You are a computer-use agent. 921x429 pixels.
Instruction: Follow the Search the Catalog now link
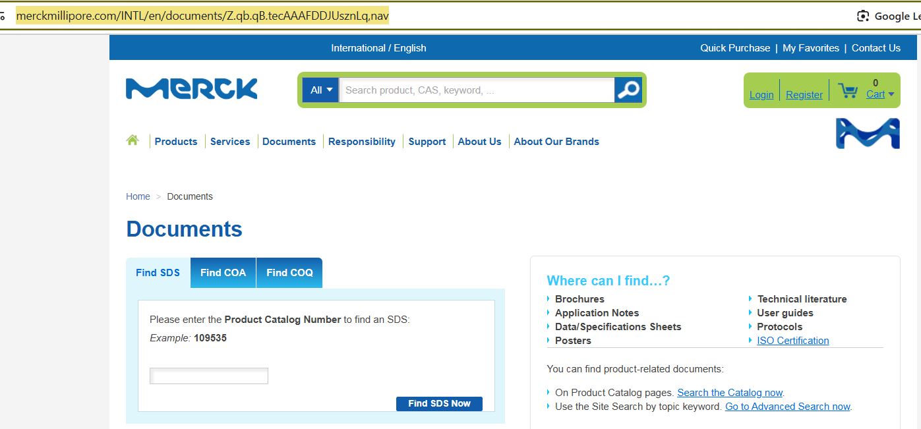[730, 393]
